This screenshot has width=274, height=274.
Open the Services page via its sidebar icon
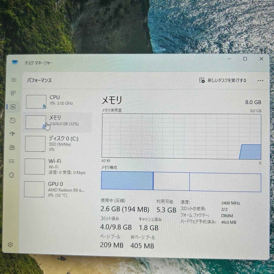pos(11,175)
